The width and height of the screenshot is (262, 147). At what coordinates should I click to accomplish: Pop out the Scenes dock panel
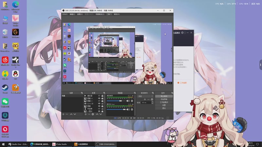click(x=82, y=93)
